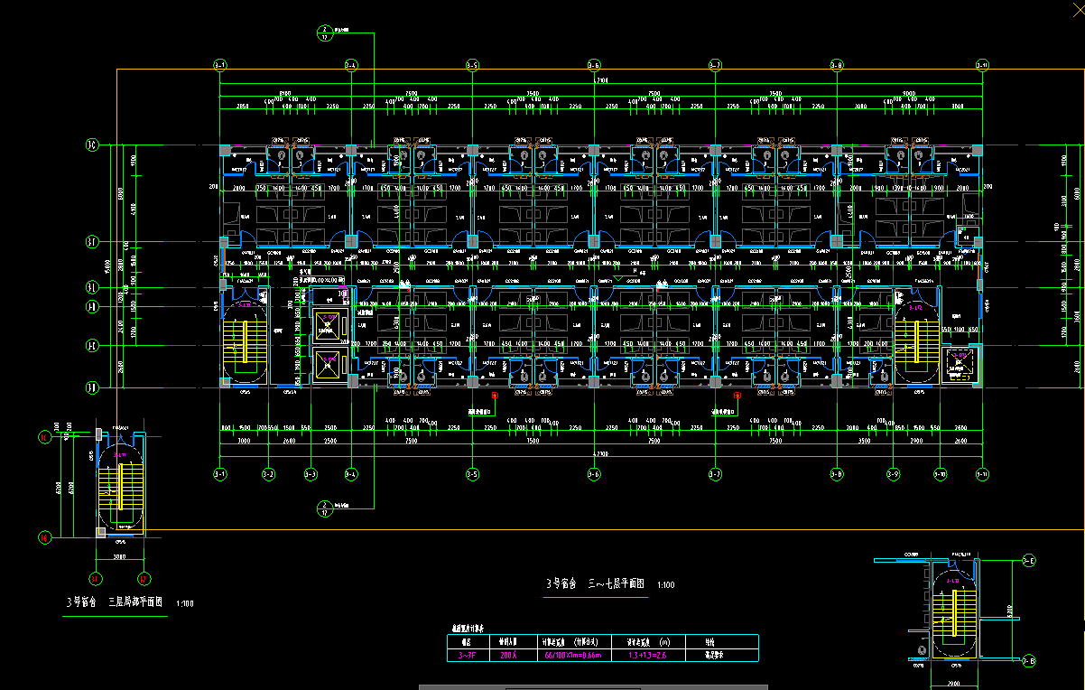Image resolution: width=1085 pixels, height=690 pixels.
Task: Pick grid axis bubble 3-10
Action: point(940,473)
